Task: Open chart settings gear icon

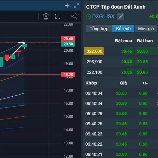Action: 46,16
